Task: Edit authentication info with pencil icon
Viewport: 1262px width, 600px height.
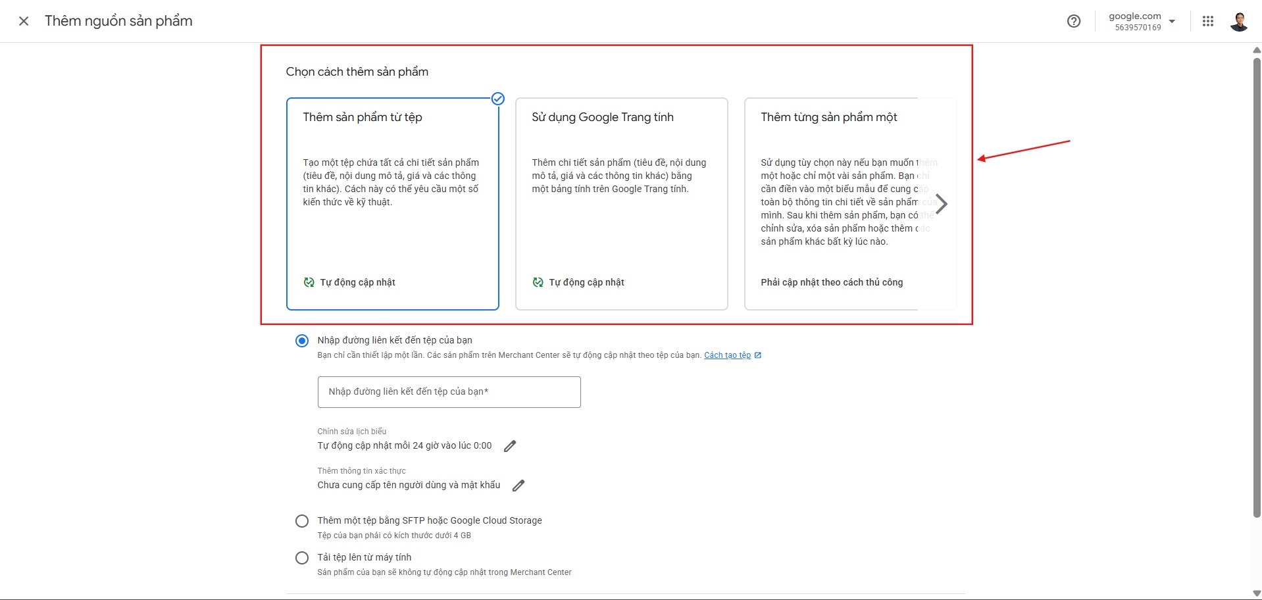Action: 518,486
